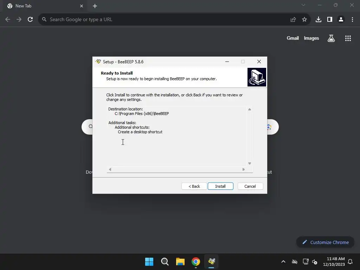Show hidden system tray icons
The width and height of the screenshot is (360, 270).
click(x=283, y=262)
